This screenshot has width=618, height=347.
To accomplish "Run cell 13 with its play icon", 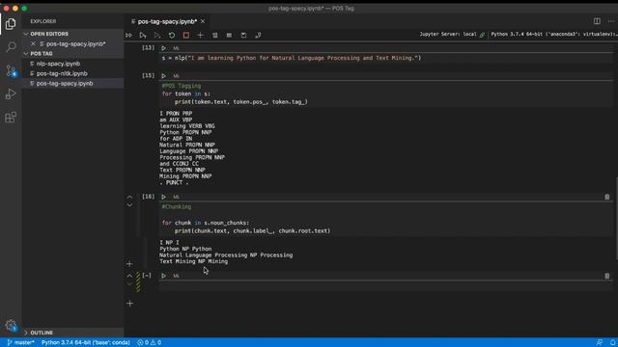I will pos(163,48).
